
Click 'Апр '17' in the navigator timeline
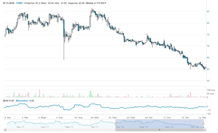pos(45,127)
